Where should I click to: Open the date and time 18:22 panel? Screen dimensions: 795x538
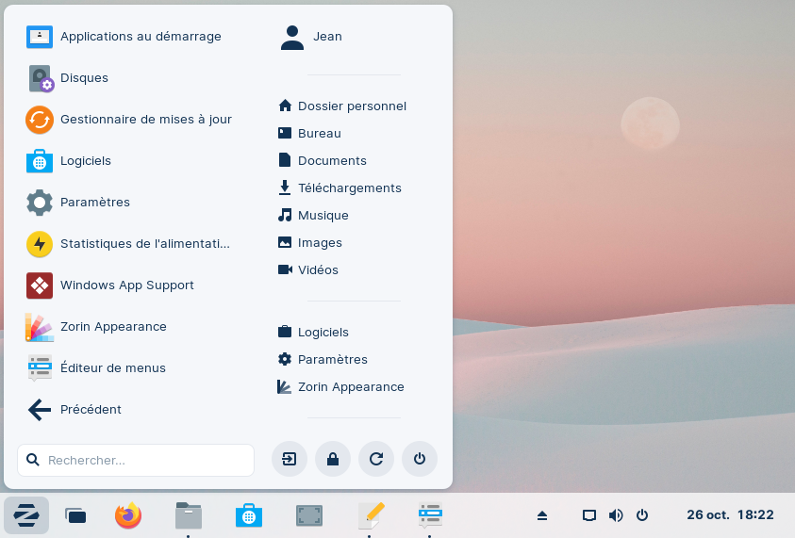tap(730, 515)
